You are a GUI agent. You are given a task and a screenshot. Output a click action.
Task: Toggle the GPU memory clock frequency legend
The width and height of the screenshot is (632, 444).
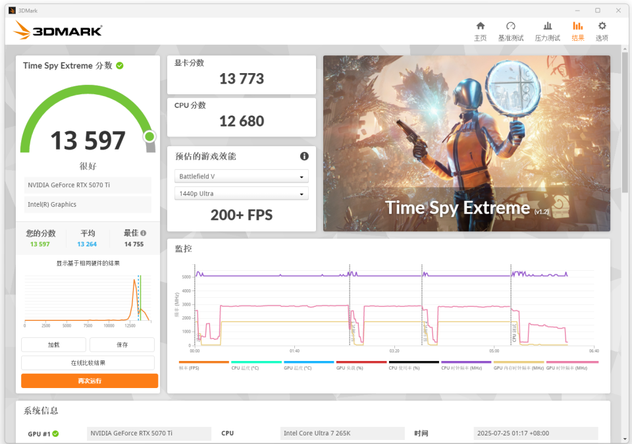(x=519, y=366)
